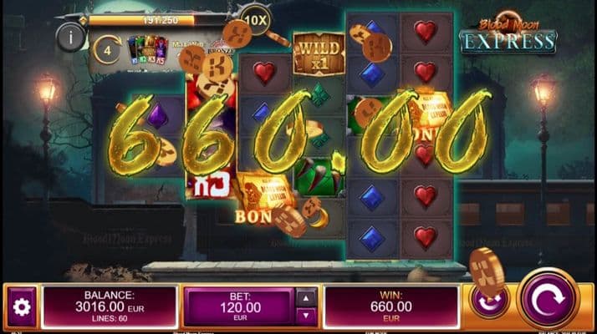Toggle the autoplay button
This screenshot has width=597, height=334.
point(489,301)
